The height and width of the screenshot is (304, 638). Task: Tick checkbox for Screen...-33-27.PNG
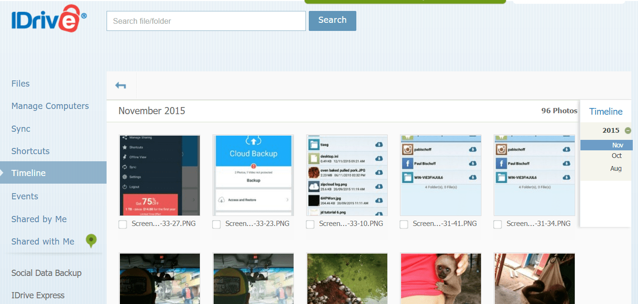pyautogui.click(x=123, y=225)
